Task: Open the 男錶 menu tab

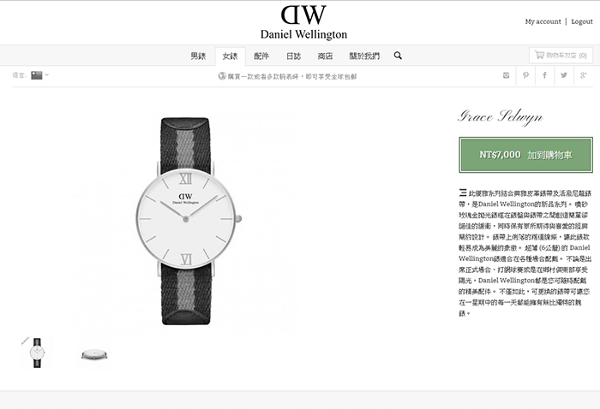Action: point(198,56)
